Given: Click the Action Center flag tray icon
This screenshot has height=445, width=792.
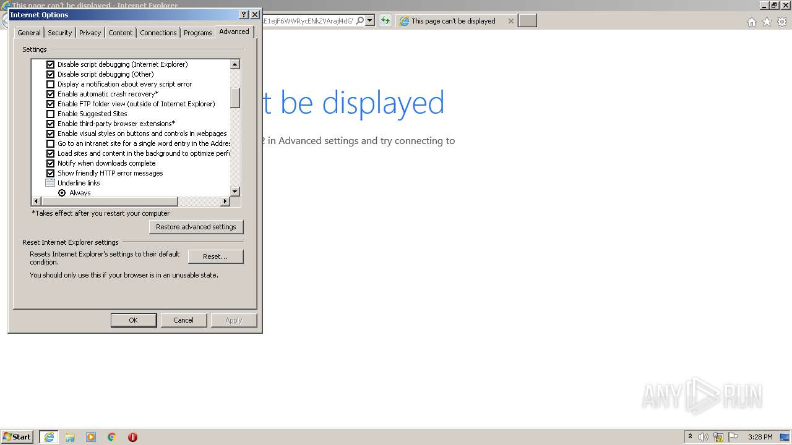Looking at the screenshot, I should [733, 437].
